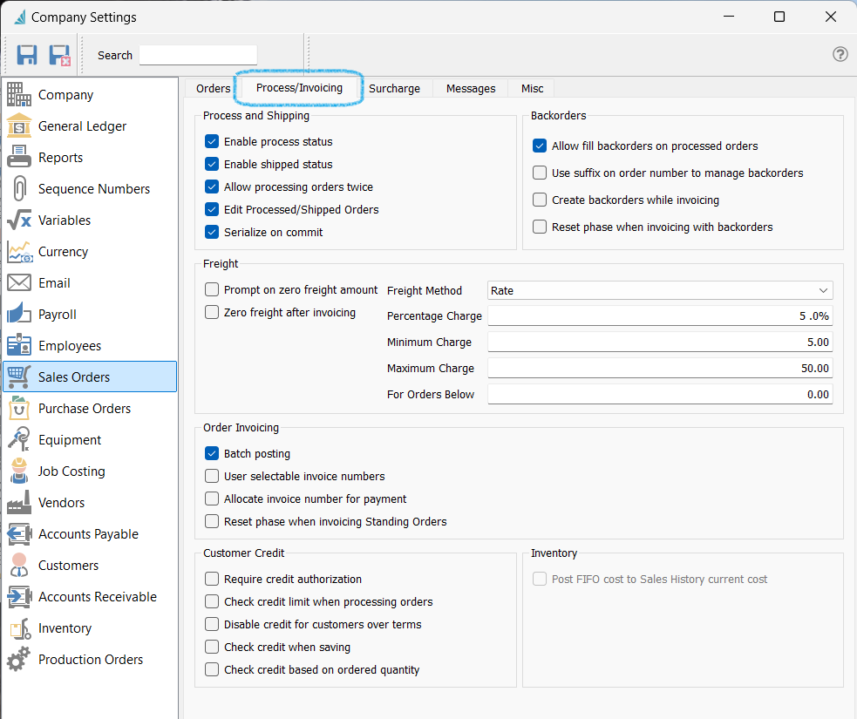Open the Misc tab
This screenshot has height=719, width=857.
pyautogui.click(x=532, y=89)
